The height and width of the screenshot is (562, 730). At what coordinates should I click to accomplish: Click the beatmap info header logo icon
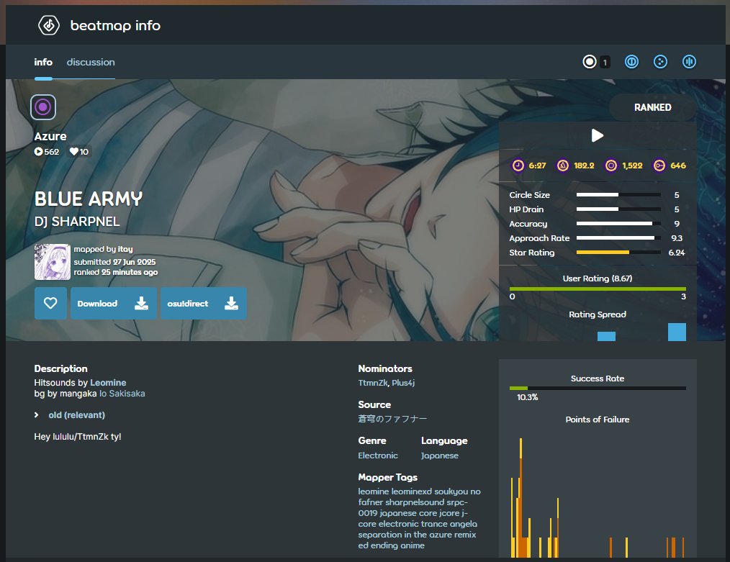[49, 25]
